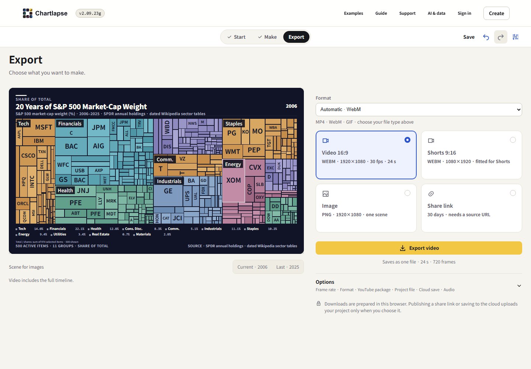The width and height of the screenshot is (531, 369).
Task: Click the v2.09.23g version badge
Action: tap(90, 13)
